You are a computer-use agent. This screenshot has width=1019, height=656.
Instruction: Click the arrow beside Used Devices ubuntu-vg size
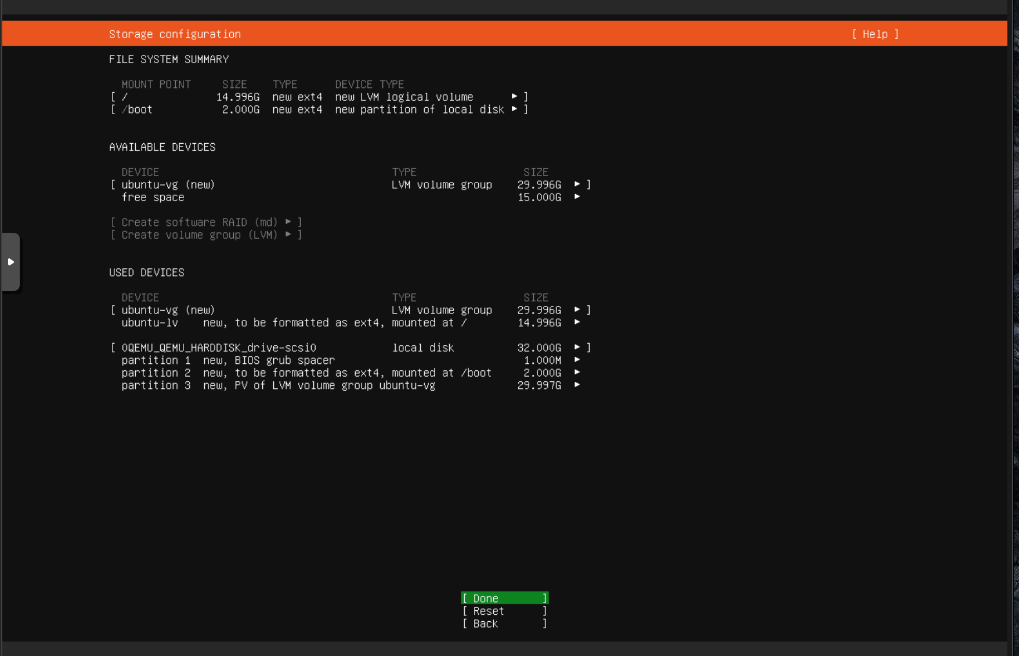[577, 309]
